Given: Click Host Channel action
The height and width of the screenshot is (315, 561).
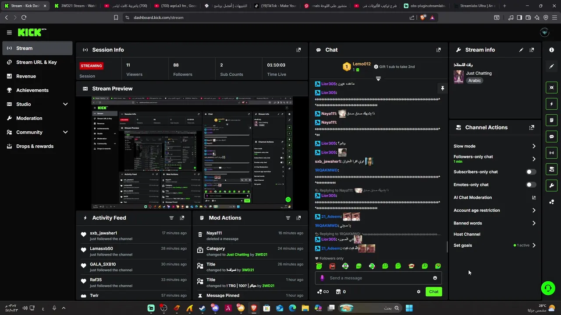Looking at the screenshot, I should pyautogui.click(x=467, y=234).
